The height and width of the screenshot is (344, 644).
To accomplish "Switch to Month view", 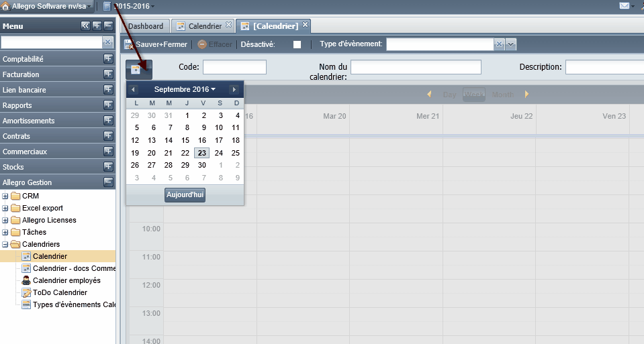I will tap(503, 95).
